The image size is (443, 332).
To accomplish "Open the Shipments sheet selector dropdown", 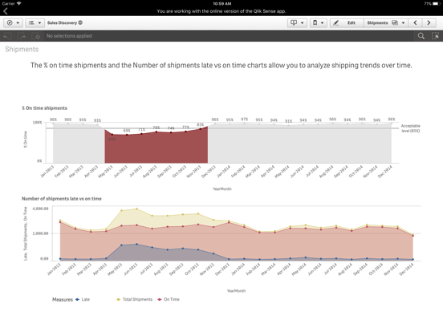I will [386, 23].
